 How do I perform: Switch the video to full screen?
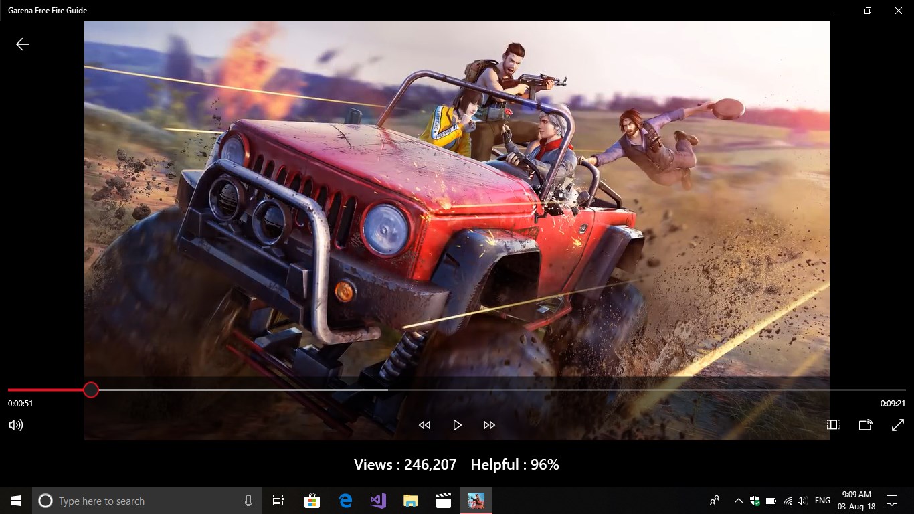pos(898,425)
